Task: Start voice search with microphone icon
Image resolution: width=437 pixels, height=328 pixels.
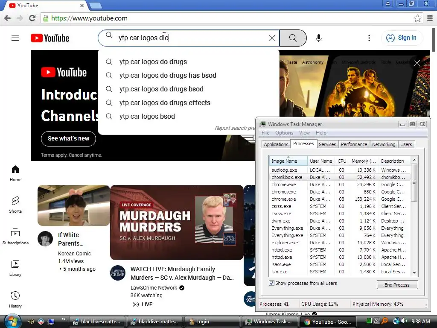Action: coord(318,38)
